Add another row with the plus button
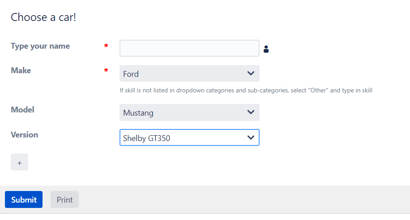The width and height of the screenshot is (410, 220). point(19,162)
